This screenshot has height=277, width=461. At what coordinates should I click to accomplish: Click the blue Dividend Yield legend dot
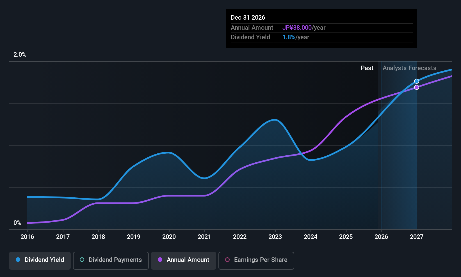[x=18, y=260]
